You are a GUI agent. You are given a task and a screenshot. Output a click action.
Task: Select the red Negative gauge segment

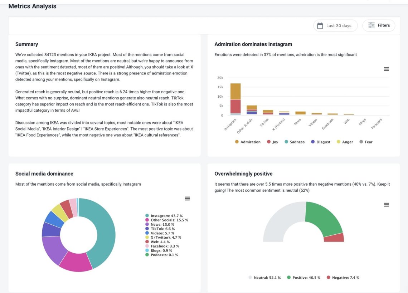pyautogui.click(x=334, y=238)
